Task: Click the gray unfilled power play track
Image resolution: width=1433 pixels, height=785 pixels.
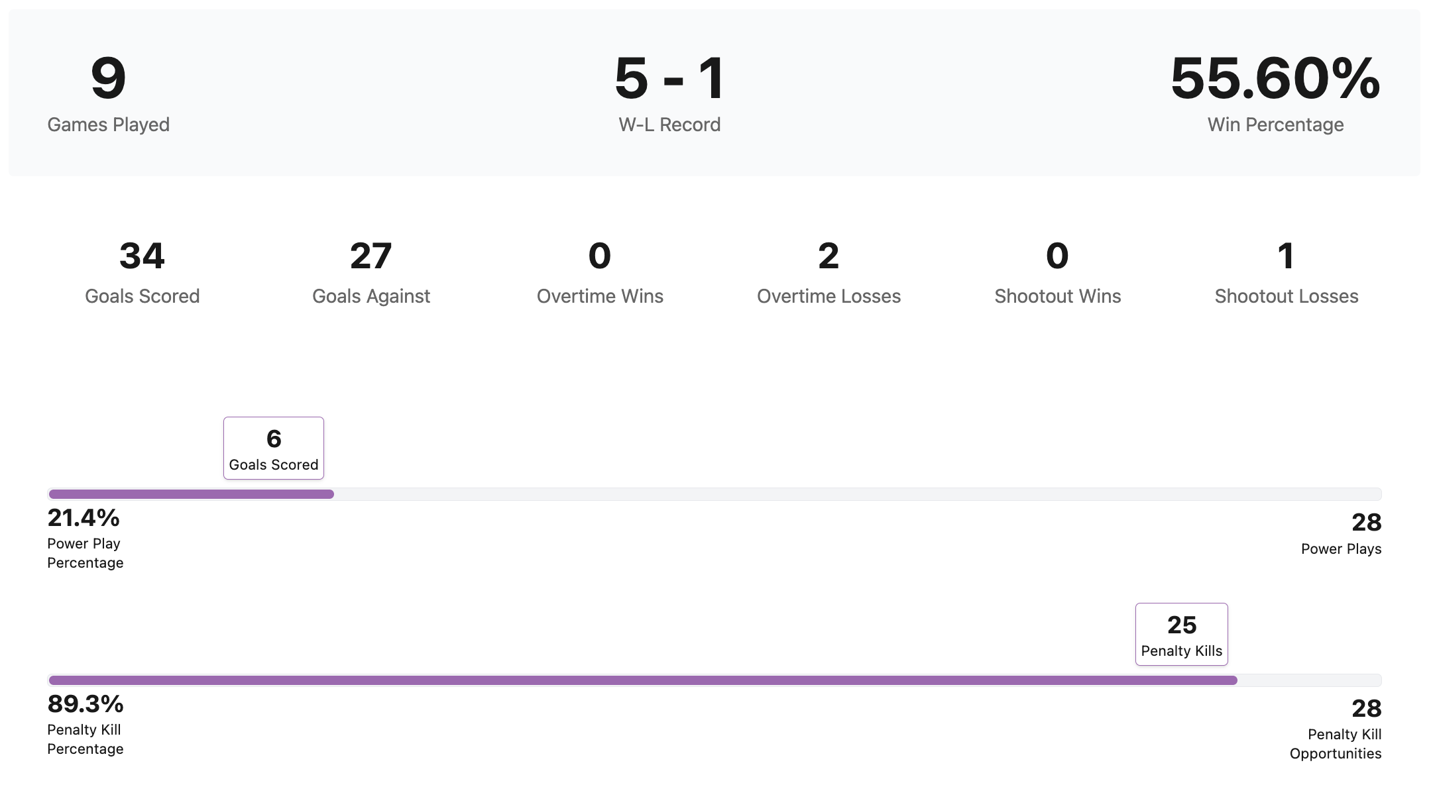Action: coord(855,494)
